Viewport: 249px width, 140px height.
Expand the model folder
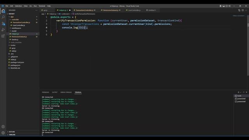tap(23, 31)
